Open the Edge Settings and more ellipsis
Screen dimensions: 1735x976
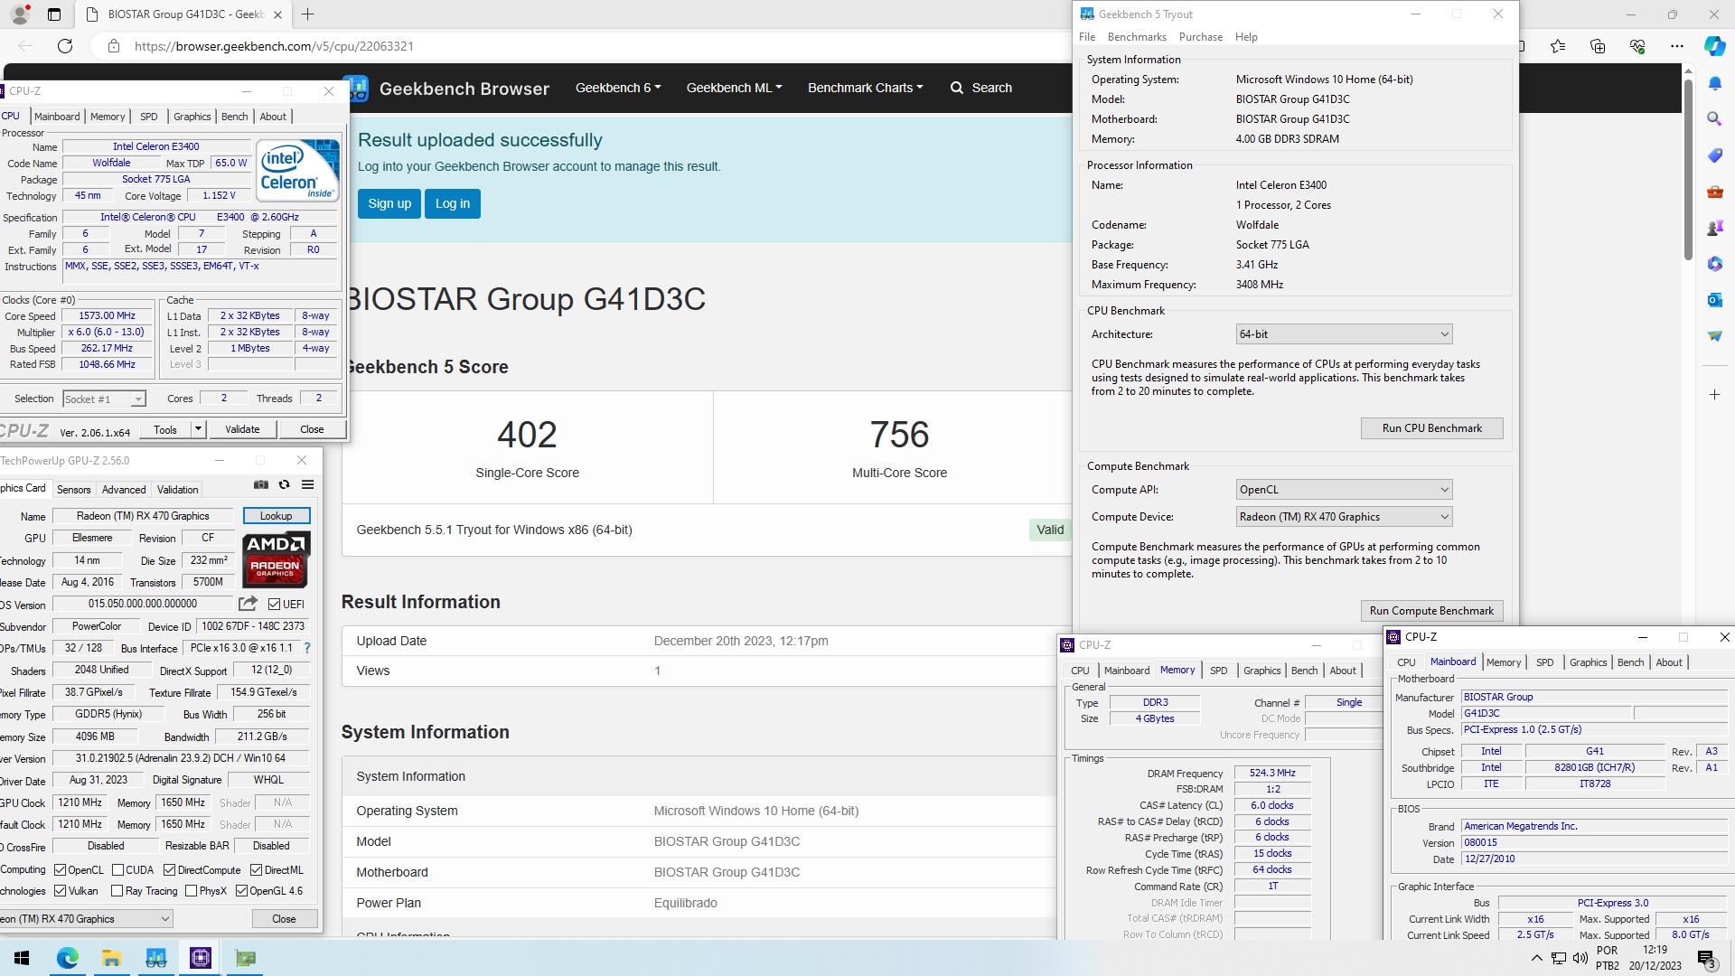tap(1677, 46)
